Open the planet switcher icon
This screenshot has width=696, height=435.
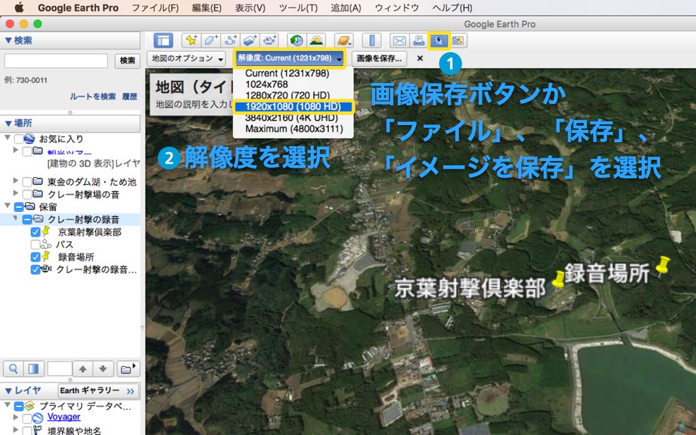344,41
